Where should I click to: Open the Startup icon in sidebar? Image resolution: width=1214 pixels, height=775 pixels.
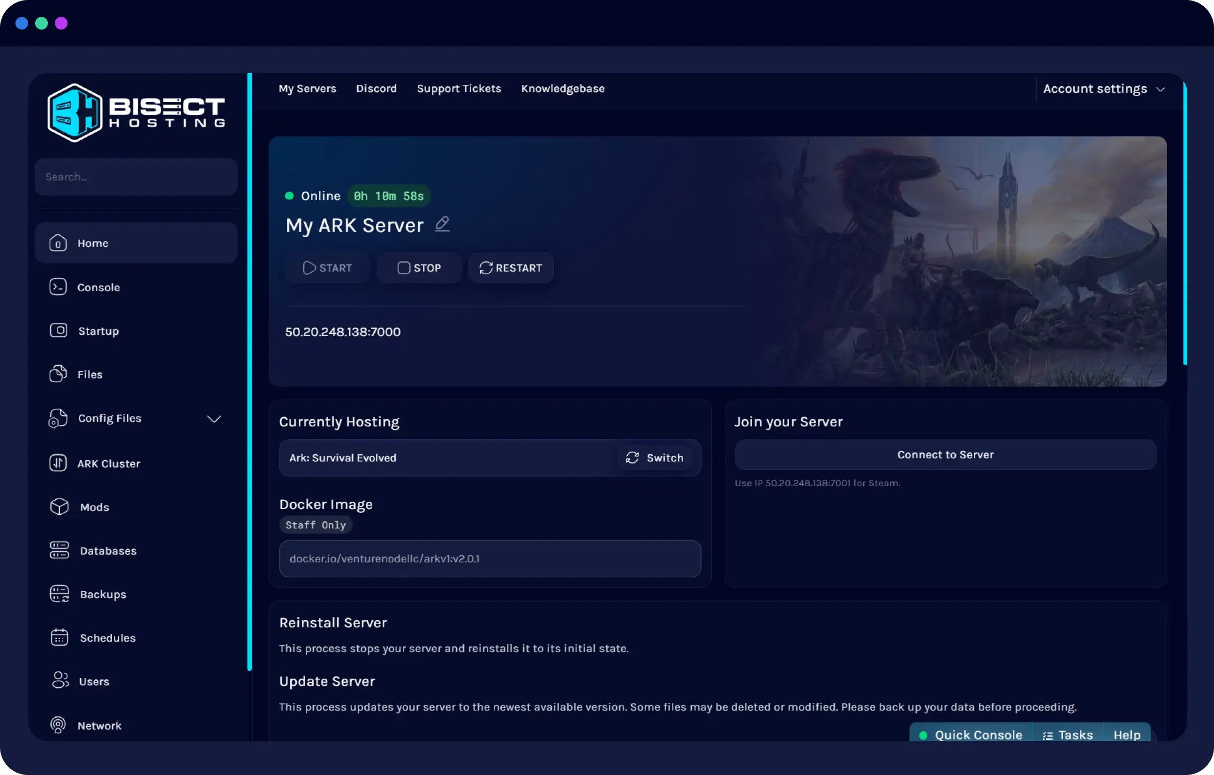click(x=59, y=330)
